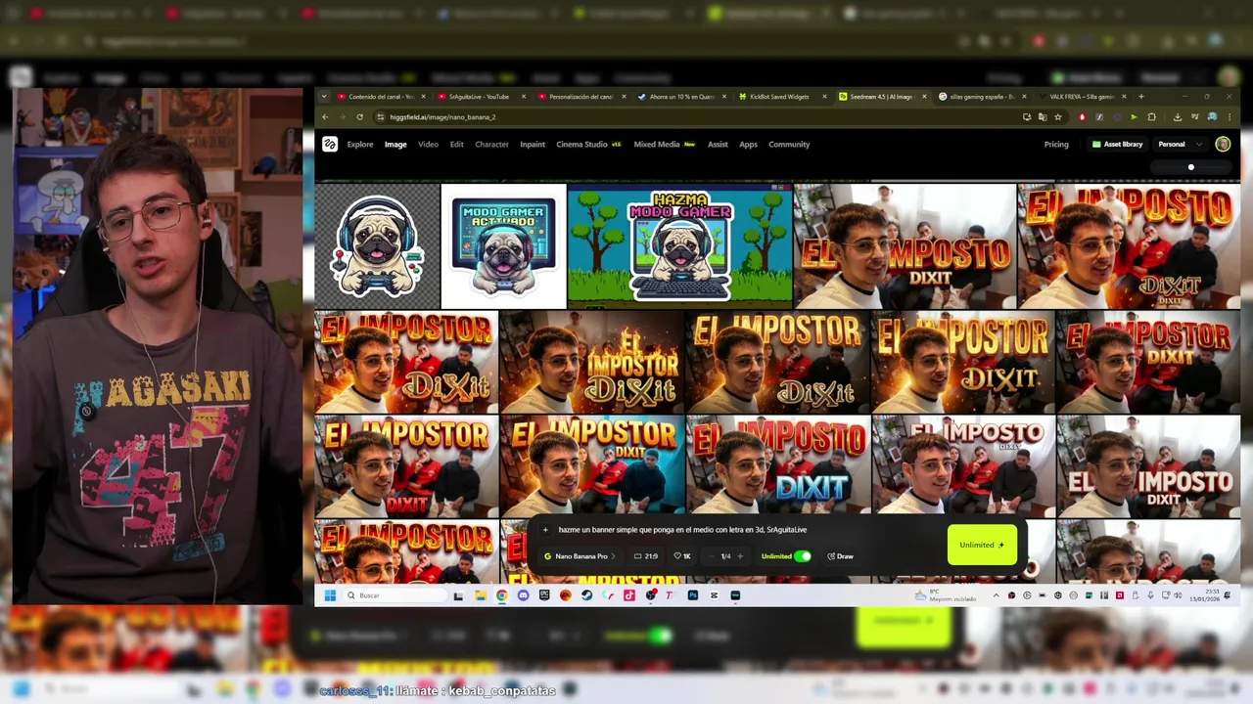
Task: Open the 1K resolution selector
Action: click(682, 556)
